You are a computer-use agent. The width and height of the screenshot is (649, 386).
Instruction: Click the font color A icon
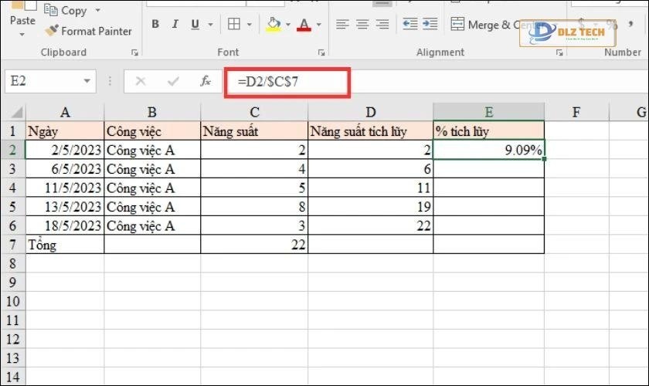tap(302, 25)
